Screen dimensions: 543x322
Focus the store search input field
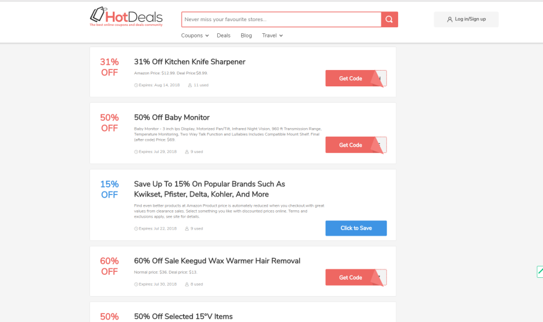coord(281,19)
